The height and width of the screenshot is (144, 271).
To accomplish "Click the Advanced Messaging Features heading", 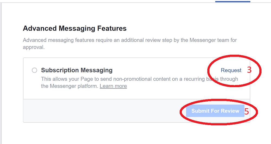I will pos(75,28).
